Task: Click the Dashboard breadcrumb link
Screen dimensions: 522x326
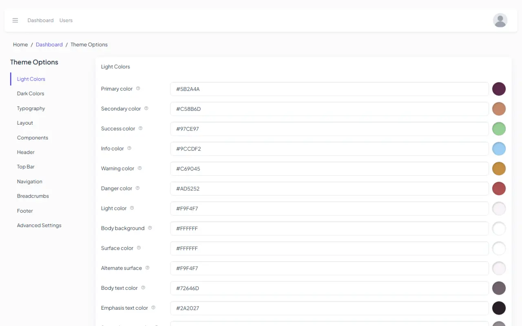Action: click(x=49, y=45)
